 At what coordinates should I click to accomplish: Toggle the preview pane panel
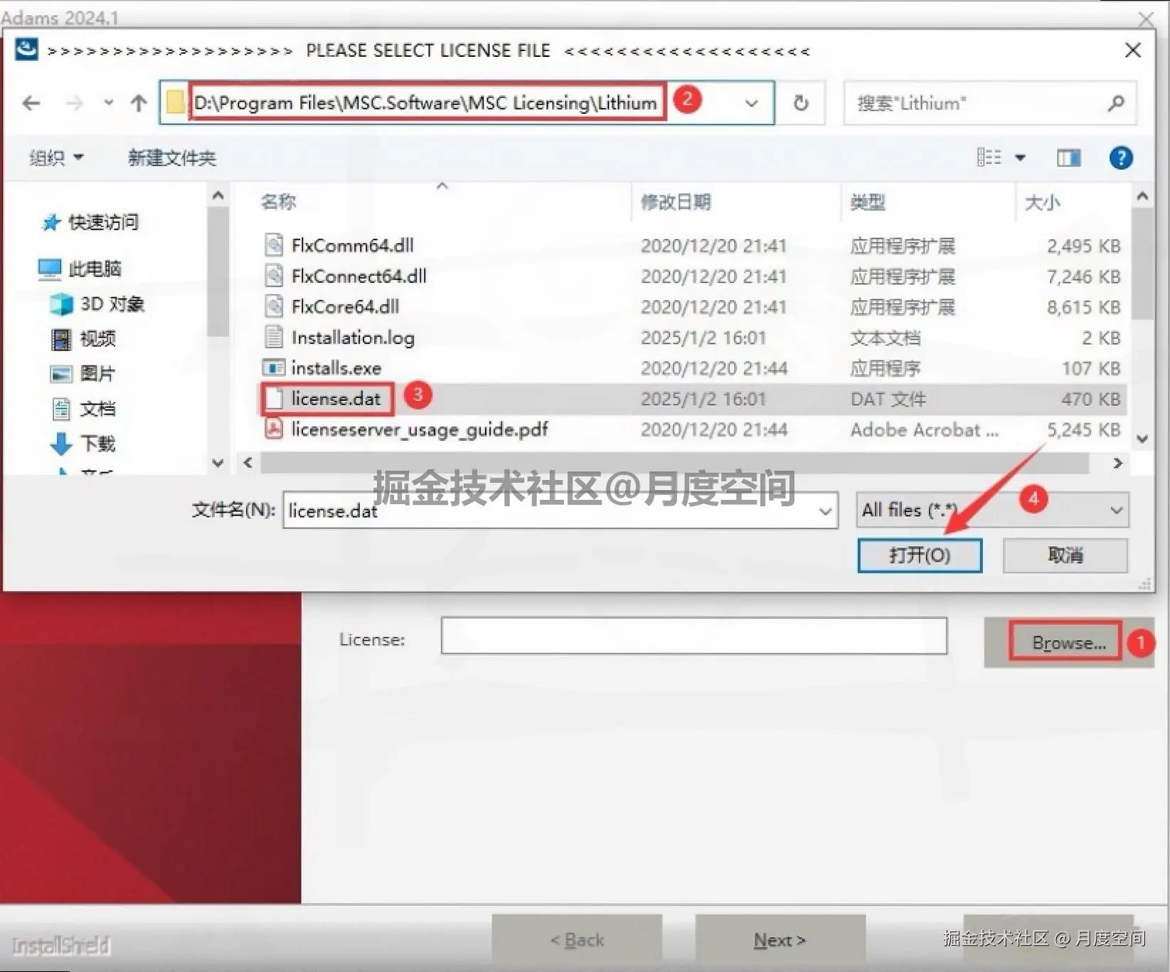point(1068,157)
